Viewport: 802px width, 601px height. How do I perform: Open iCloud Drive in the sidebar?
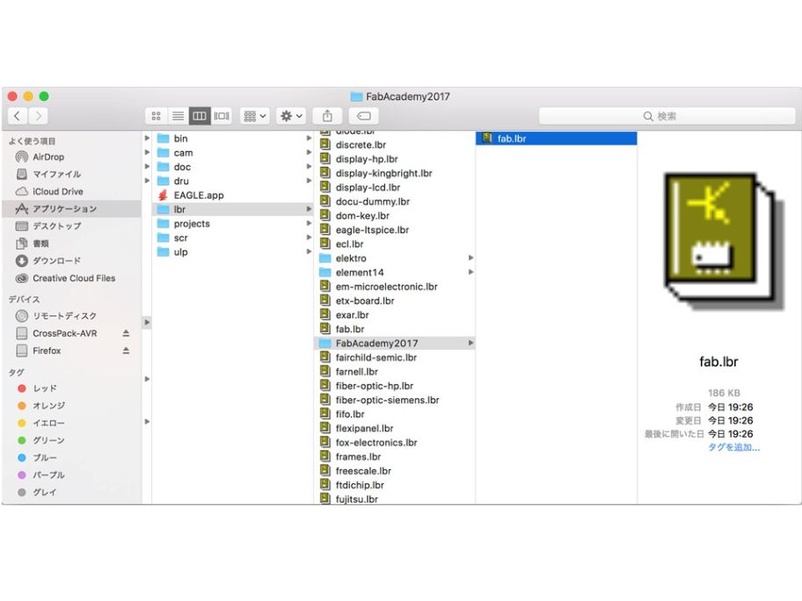[71, 192]
